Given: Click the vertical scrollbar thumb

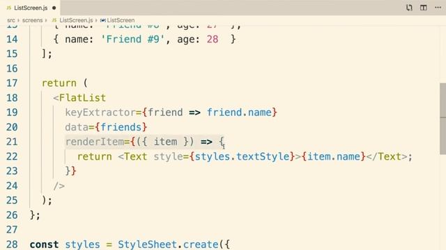Looking at the screenshot, I should pyautogui.click(x=443, y=119).
